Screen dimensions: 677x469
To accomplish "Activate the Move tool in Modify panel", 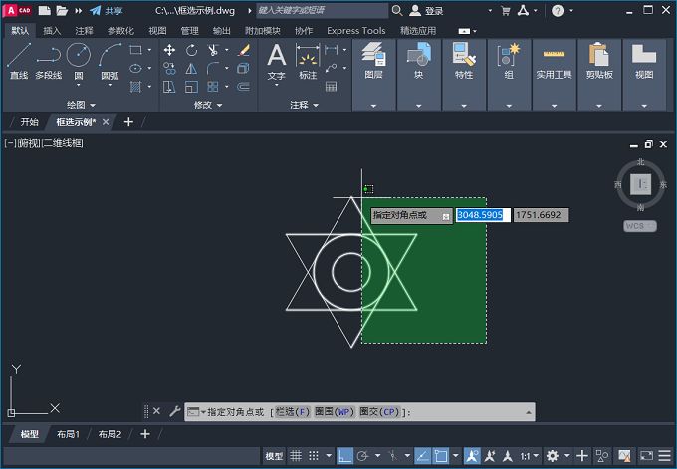I will point(169,50).
